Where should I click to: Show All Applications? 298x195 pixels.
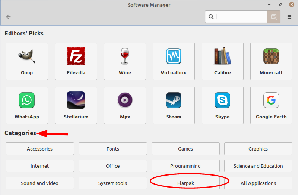[258, 183]
